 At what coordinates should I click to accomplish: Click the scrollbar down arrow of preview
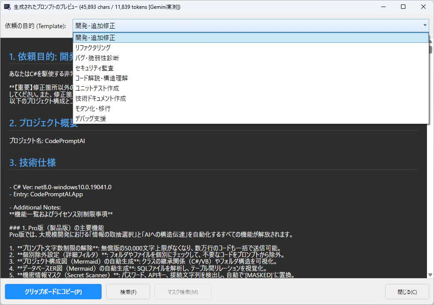tap(430, 275)
